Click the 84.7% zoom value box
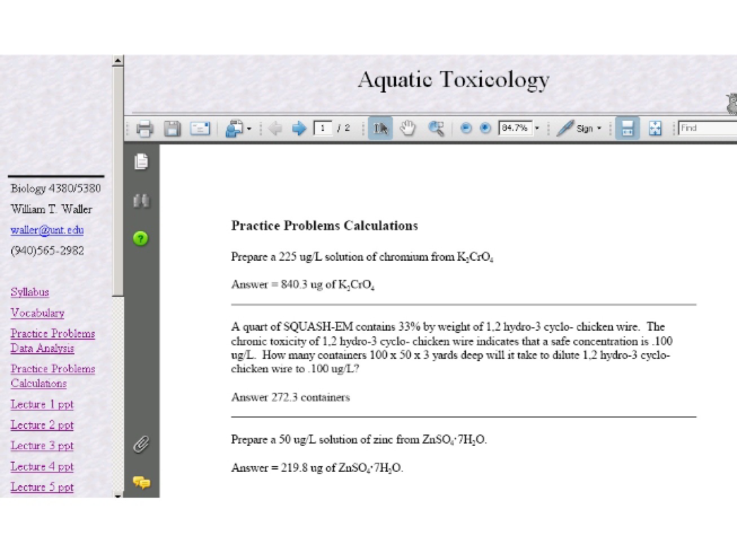737x553 pixels. (515, 128)
